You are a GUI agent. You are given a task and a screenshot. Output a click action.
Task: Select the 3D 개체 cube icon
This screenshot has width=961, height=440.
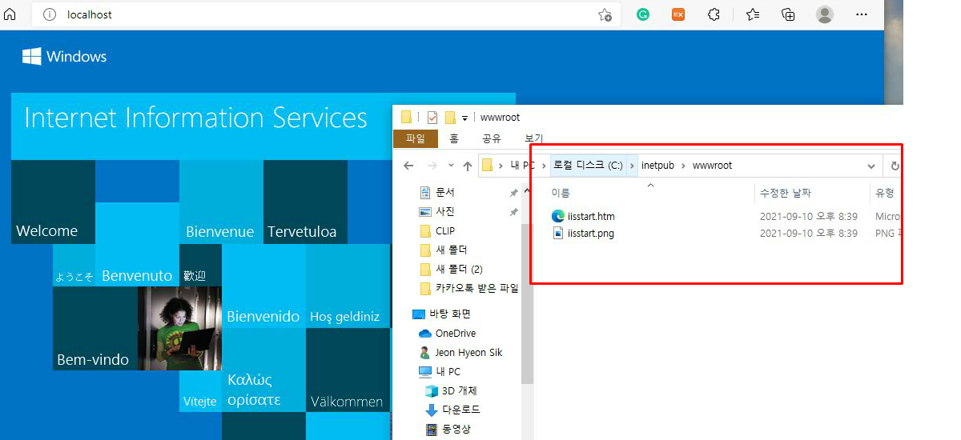[432, 391]
